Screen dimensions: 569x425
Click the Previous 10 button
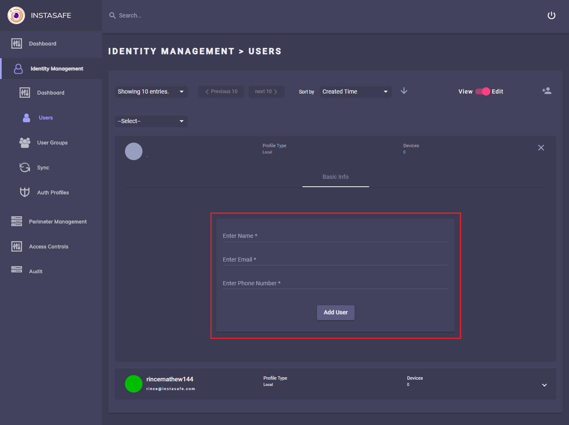coord(221,91)
